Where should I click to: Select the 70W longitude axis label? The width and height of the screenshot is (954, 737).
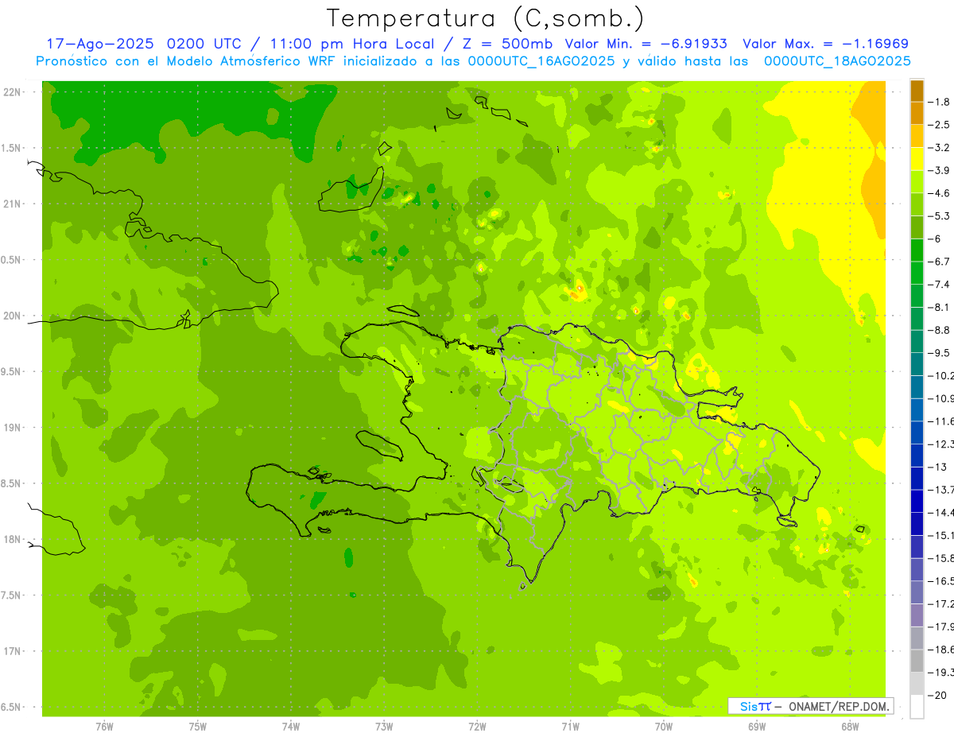(664, 726)
